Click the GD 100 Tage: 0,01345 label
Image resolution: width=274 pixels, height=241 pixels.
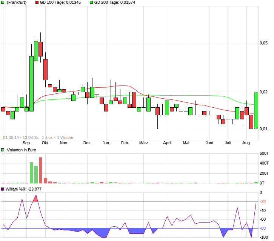pos(60,2)
